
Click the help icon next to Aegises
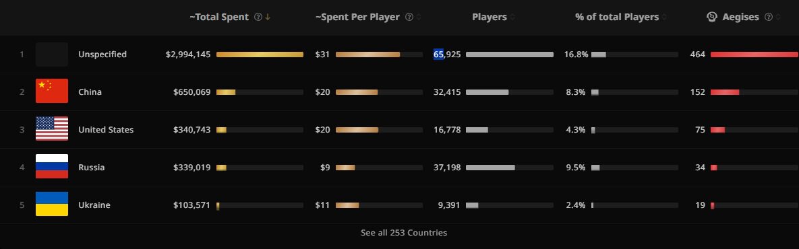click(x=769, y=17)
